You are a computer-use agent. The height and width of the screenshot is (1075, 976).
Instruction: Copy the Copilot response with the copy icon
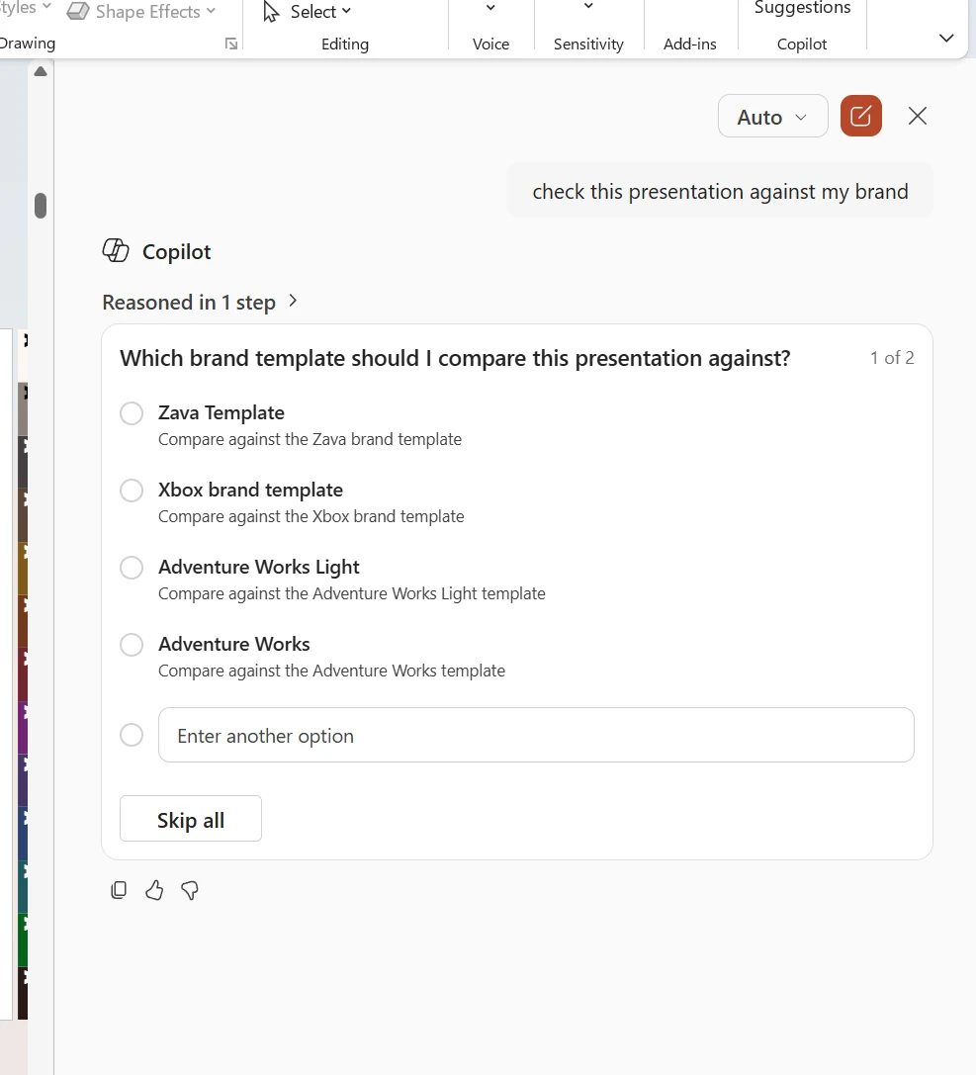click(119, 890)
